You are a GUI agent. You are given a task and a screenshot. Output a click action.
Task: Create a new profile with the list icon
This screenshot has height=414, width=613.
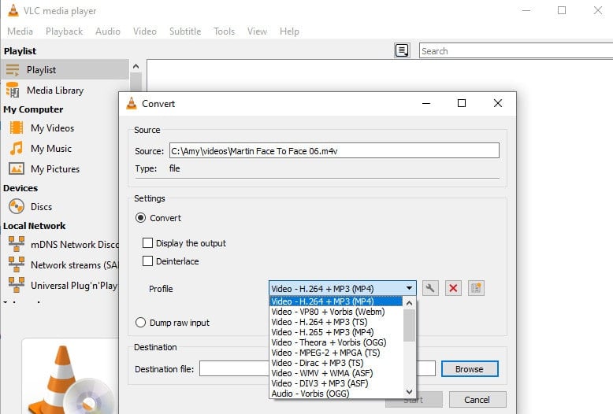click(476, 288)
